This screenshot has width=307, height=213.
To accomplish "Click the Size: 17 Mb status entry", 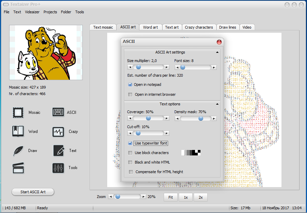I will pos(240,208).
